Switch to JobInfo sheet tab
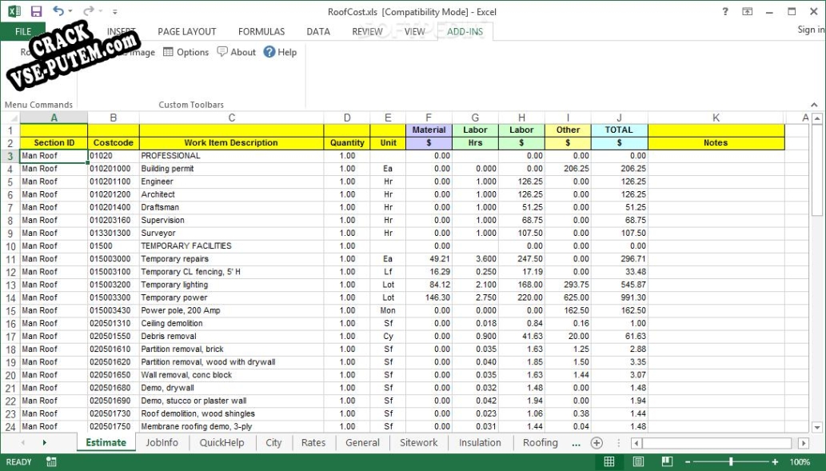This screenshot has height=471, width=826. coord(162,442)
